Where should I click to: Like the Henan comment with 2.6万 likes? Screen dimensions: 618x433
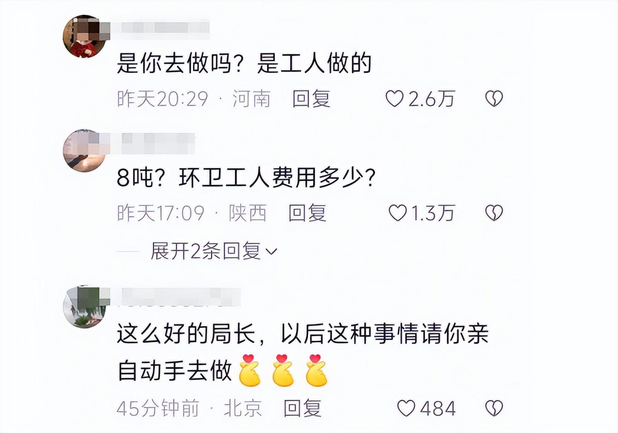pos(394,99)
